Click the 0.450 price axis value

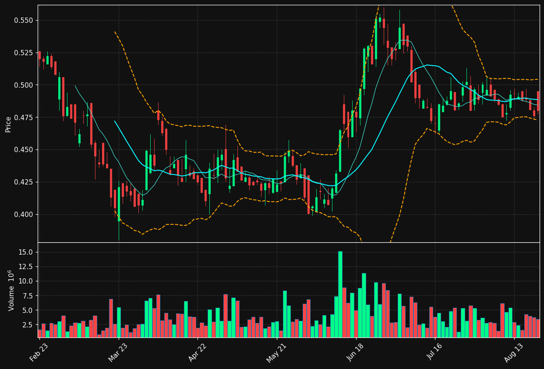24,150
